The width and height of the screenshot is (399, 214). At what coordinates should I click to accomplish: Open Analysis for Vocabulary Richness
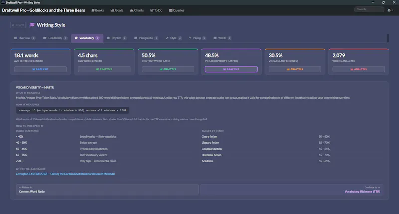[x=295, y=69]
